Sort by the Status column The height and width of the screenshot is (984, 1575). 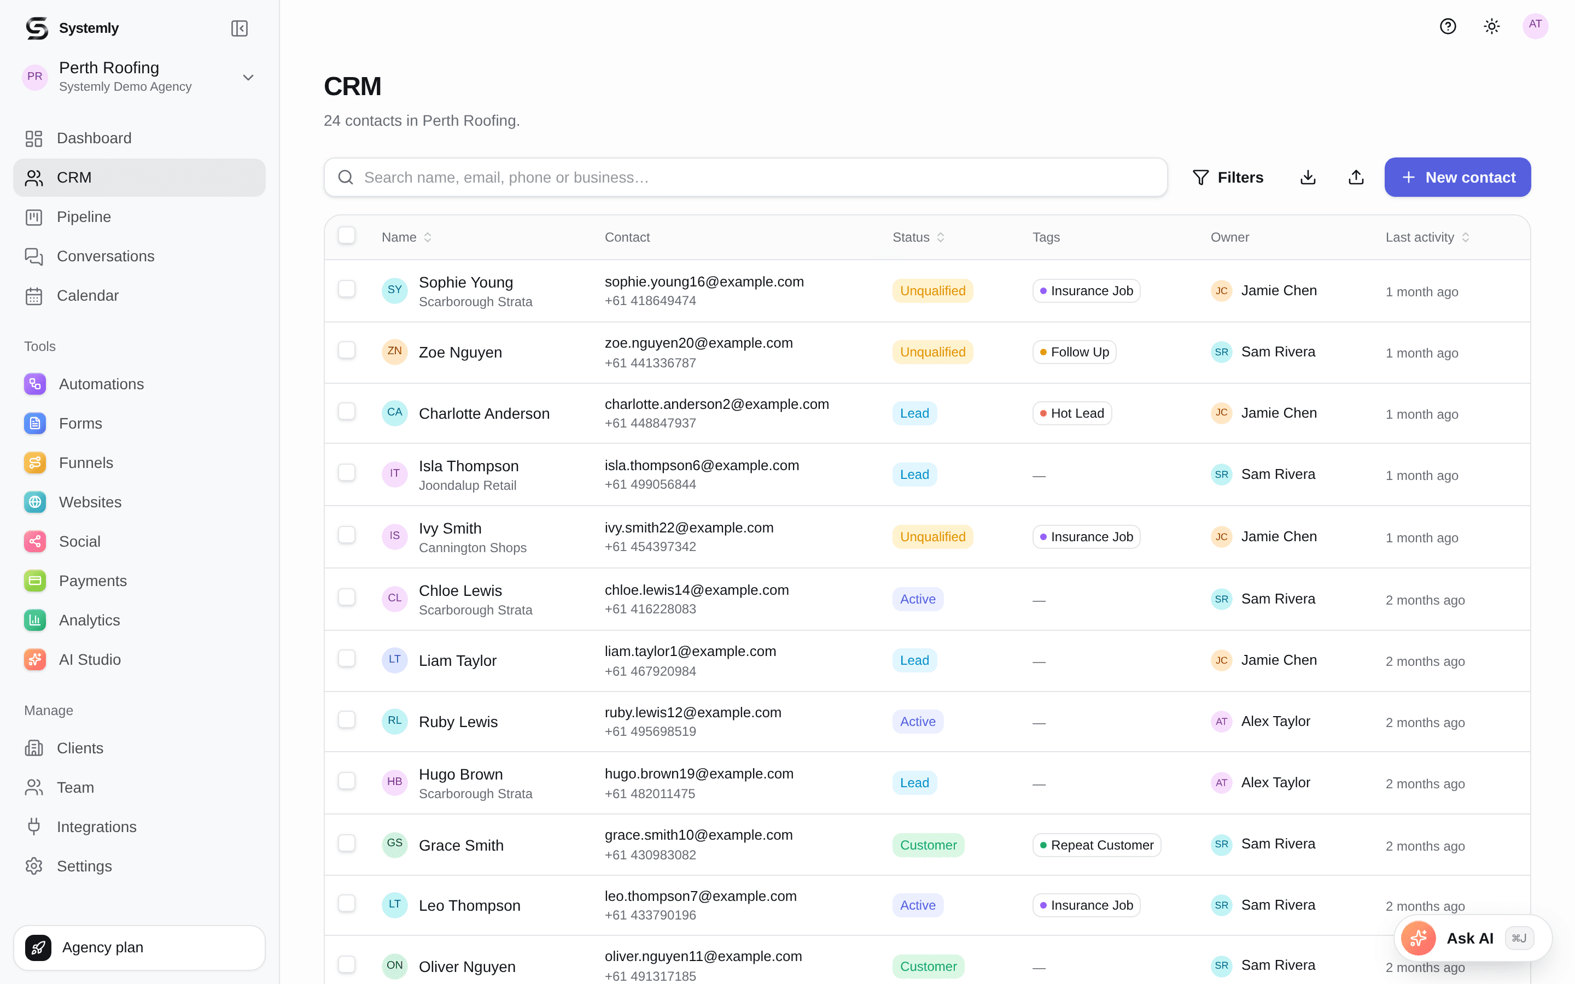[918, 238]
